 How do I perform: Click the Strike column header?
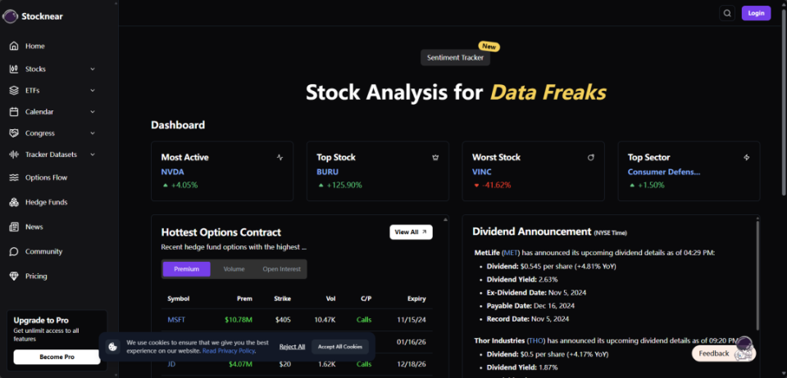pyautogui.click(x=283, y=299)
